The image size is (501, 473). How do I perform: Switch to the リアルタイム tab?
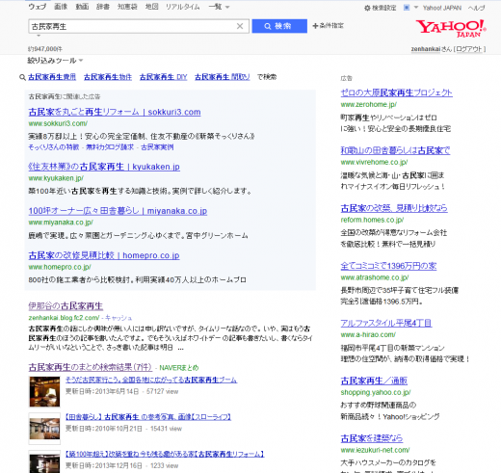(183, 7)
